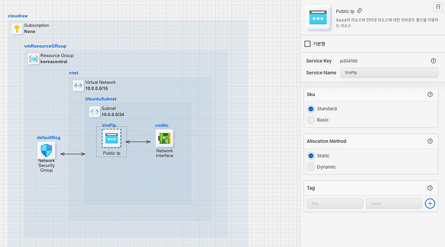Viewport: 445px width, 247px height.
Task: Select the arrow next to Network Security Group
Action: coord(72,154)
